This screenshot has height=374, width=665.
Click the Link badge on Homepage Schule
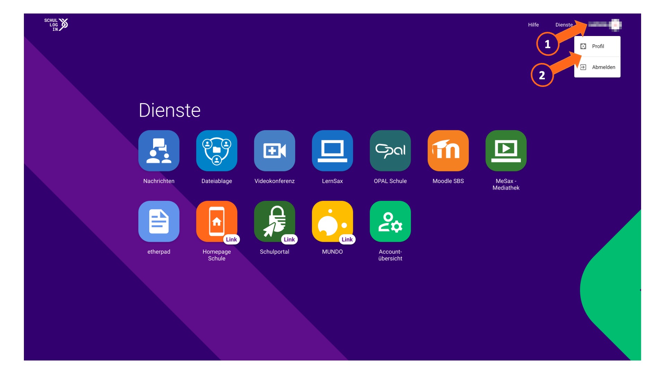pyautogui.click(x=231, y=239)
